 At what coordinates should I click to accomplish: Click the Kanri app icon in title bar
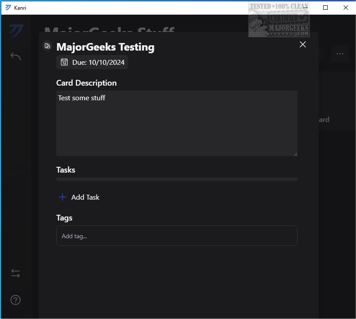[8, 8]
